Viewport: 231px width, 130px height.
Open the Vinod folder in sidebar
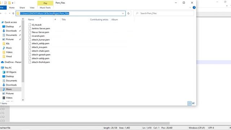point(9,56)
